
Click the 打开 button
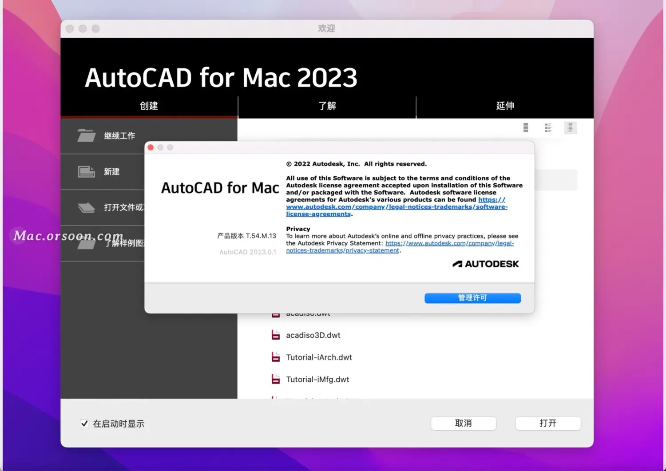(x=548, y=424)
